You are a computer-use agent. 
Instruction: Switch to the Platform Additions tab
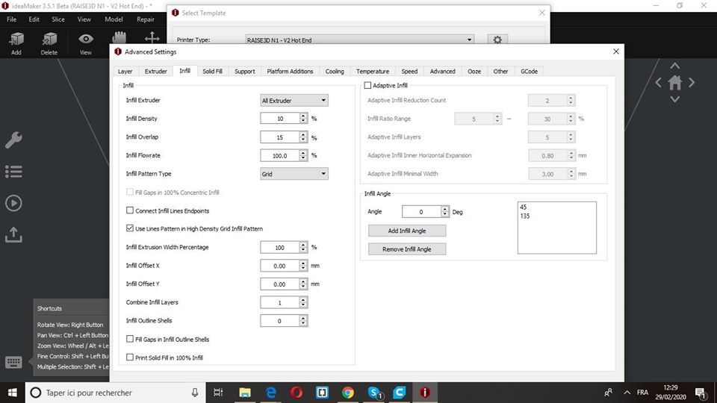tap(290, 72)
